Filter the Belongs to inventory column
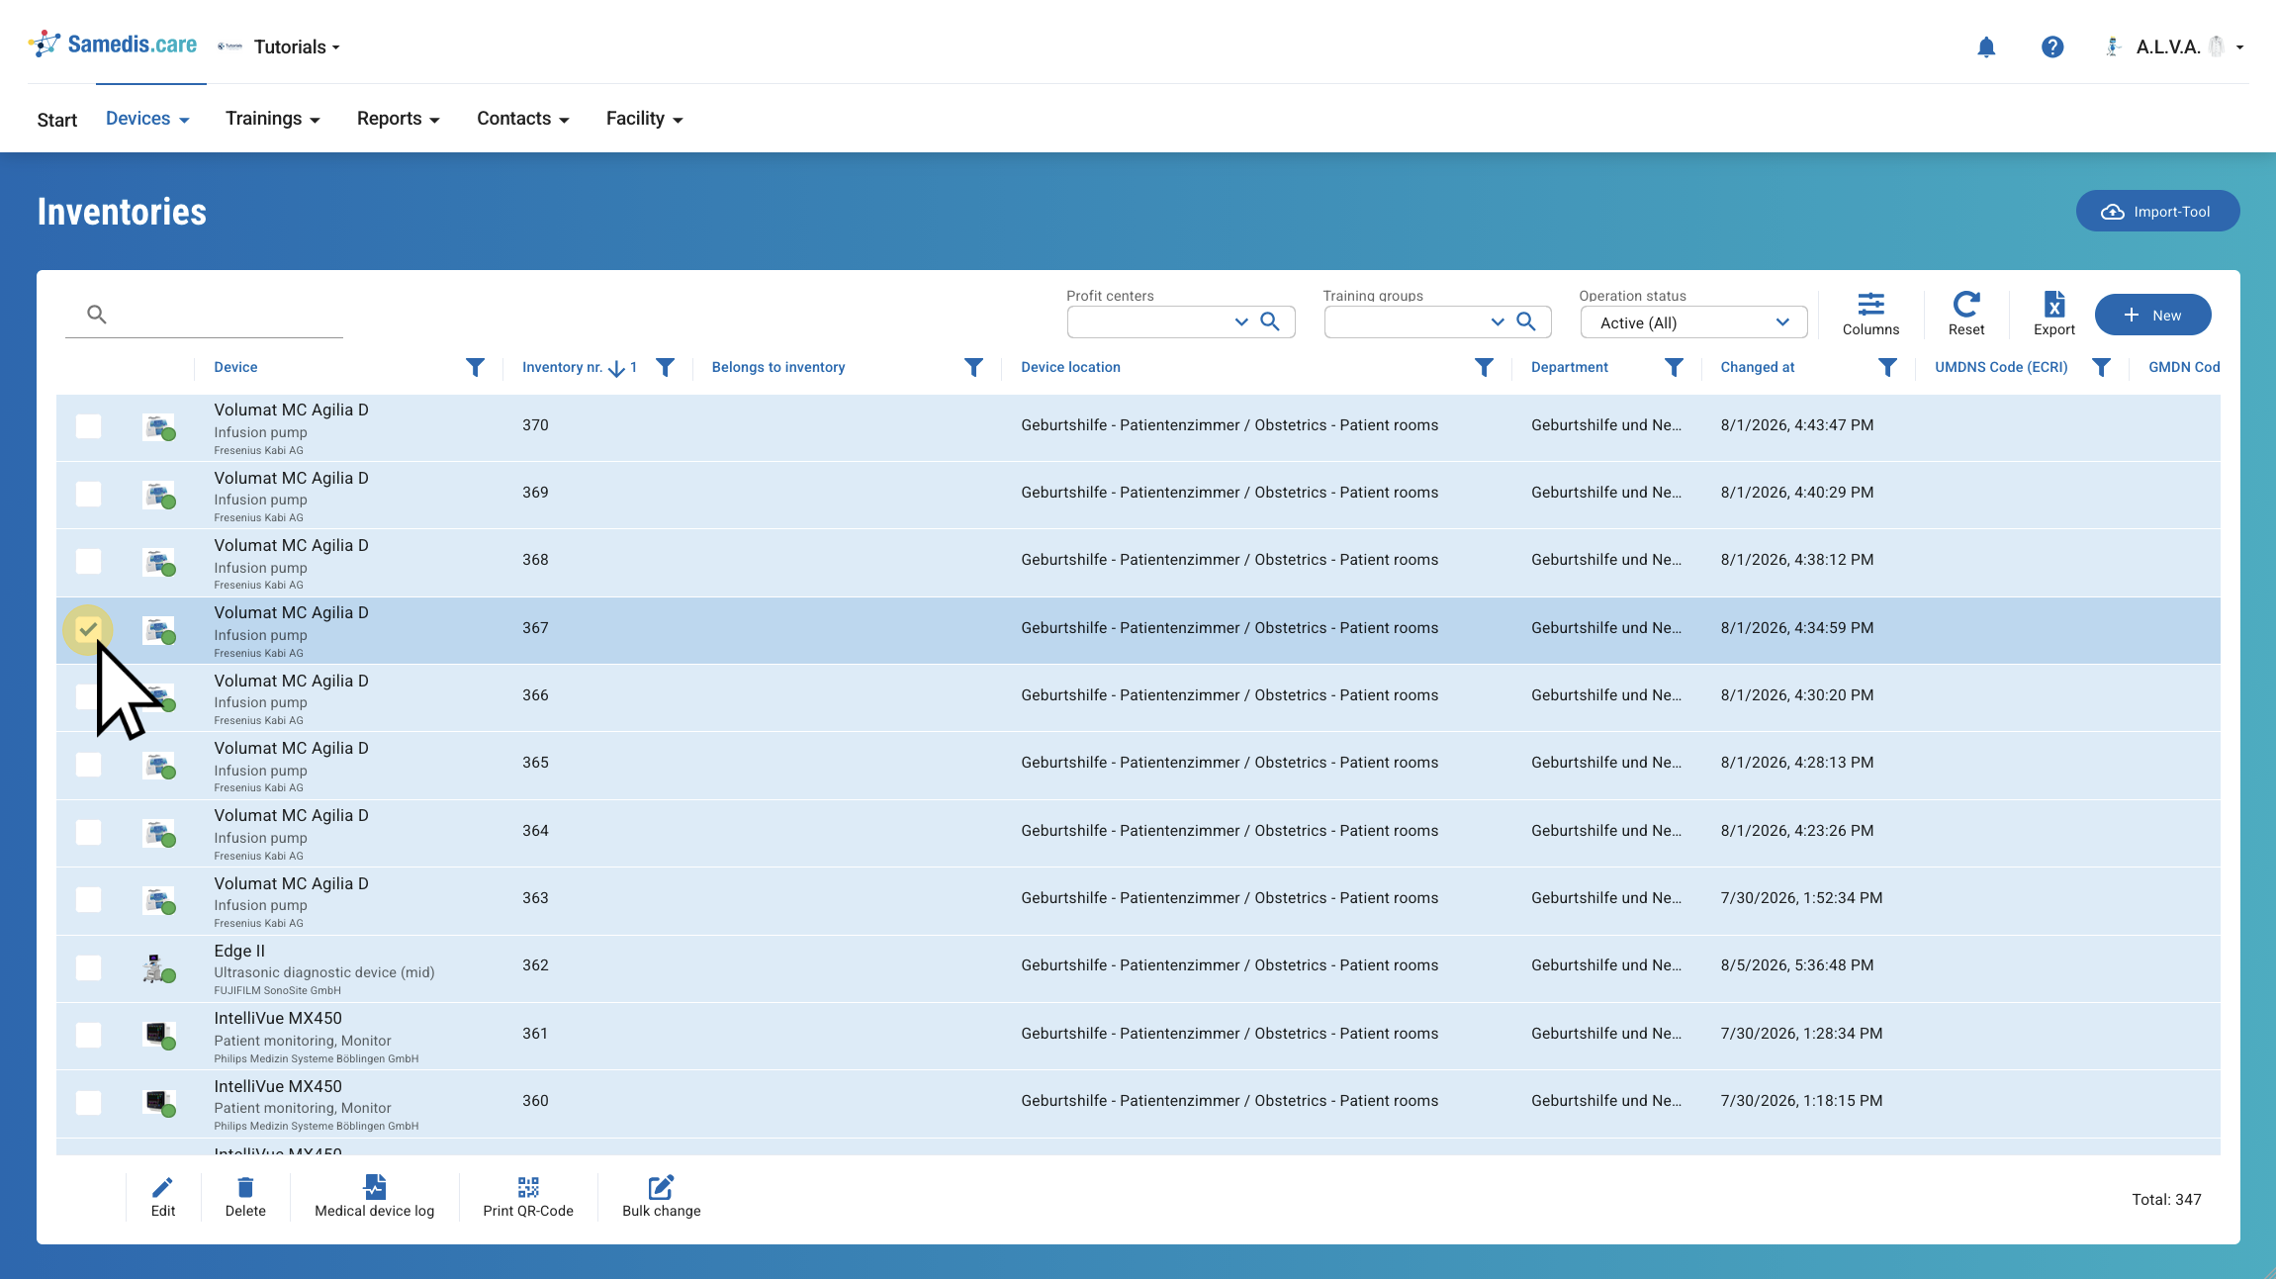The image size is (2276, 1279). click(974, 368)
